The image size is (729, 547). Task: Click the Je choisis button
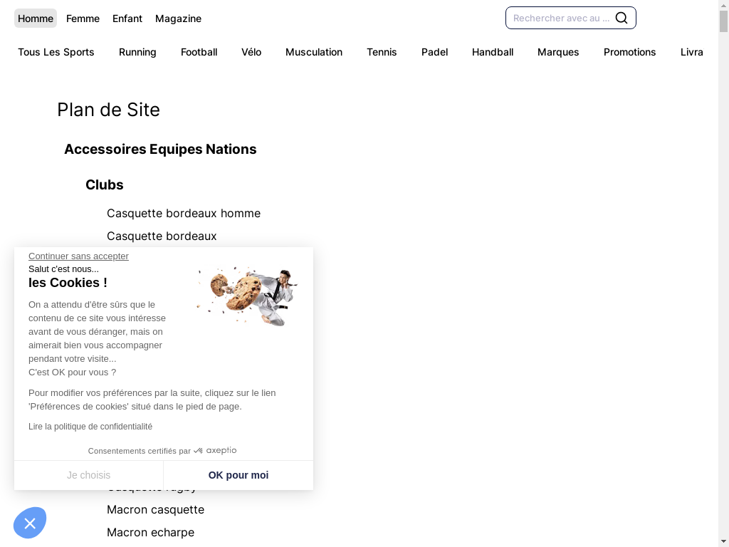point(89,475)
